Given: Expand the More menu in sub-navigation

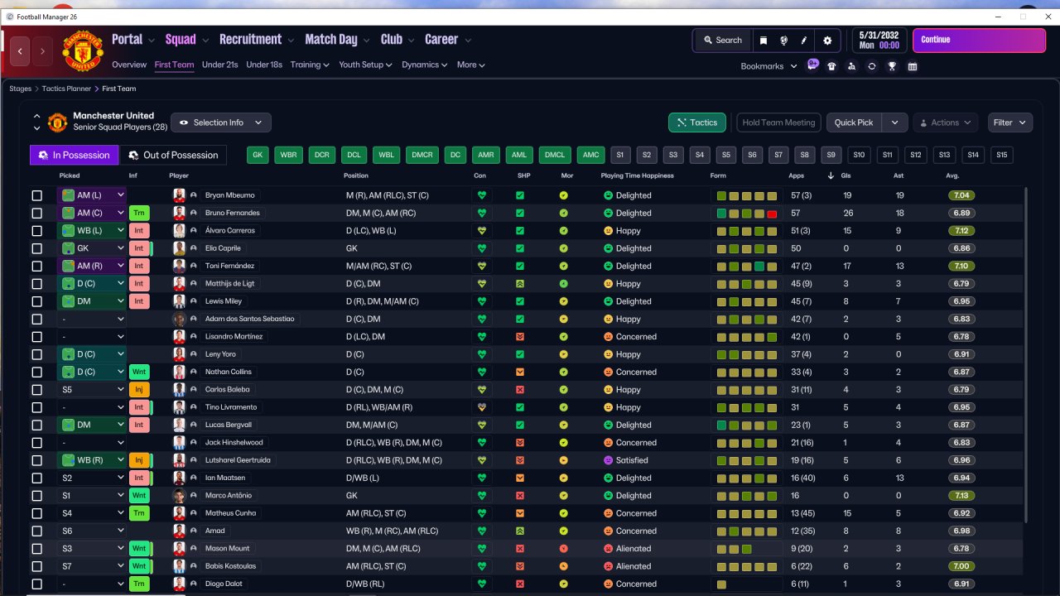Looking at the screenshot, I should click(470, 65).
